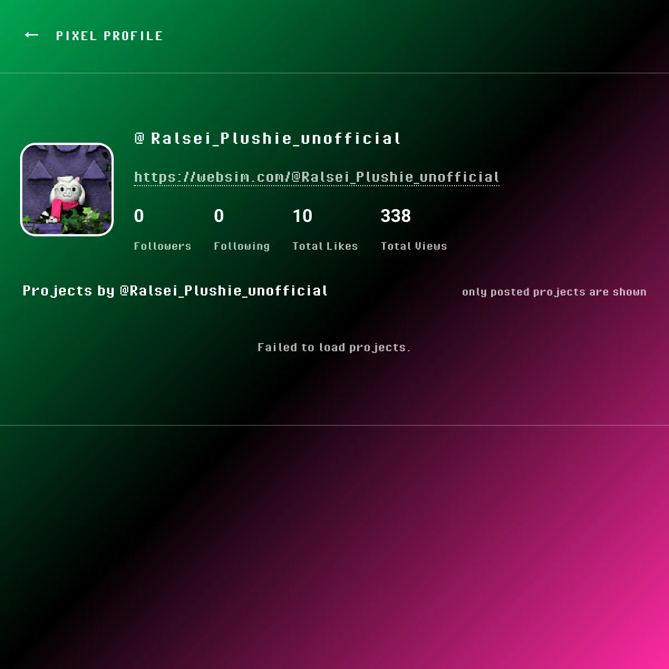Open the websim.com profile link
Image resolution: width=669 pixels, height=669 pixels.
(x=317, y=177)
